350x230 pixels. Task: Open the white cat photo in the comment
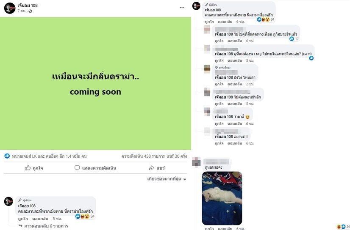(222, 198)
